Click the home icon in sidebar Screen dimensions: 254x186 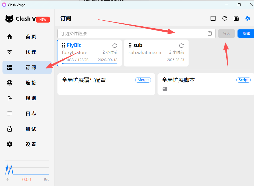10,37
